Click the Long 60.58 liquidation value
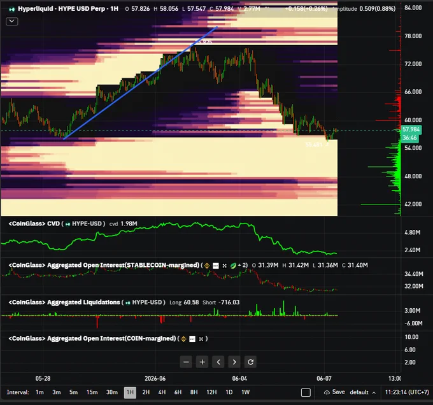This screenshot has height=405, width=433. click(184, 302)
